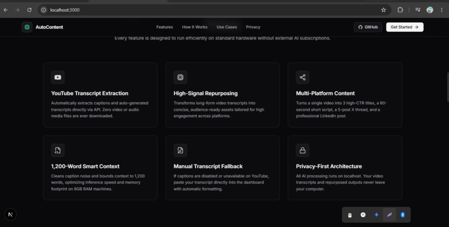Click the share icon above Multi-Platform Content

coord(302,77)
